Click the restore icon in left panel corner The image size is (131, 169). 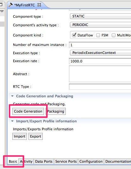pyautogui.click(x=1, y=4)
